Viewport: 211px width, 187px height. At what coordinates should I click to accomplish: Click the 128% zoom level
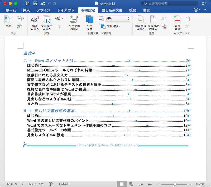[x=200, y=184]
